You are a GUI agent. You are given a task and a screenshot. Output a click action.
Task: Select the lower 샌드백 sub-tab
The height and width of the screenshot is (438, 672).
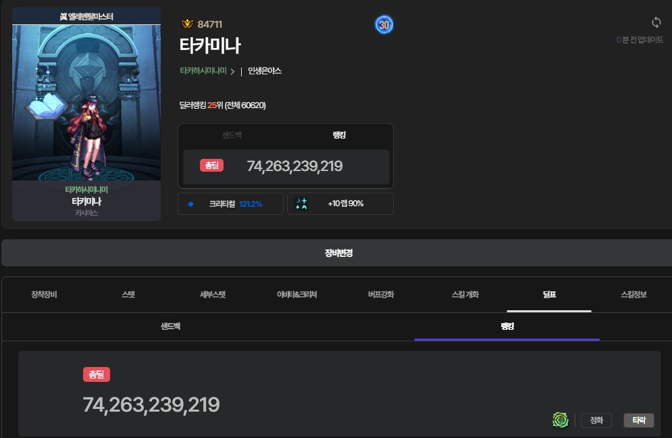pos(171,326)
